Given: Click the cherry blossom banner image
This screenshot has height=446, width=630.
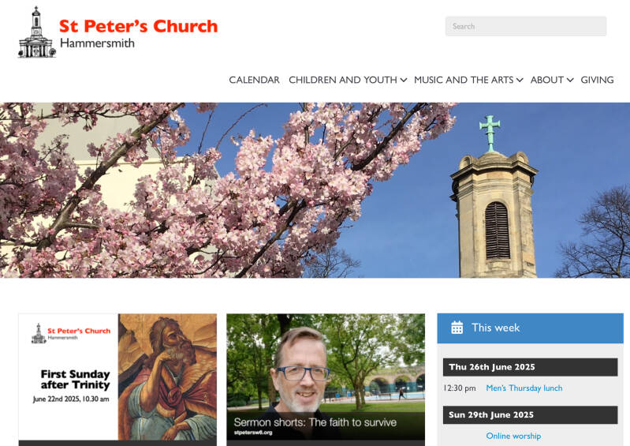Looking at the screenshot, I should tap(315, 190).
